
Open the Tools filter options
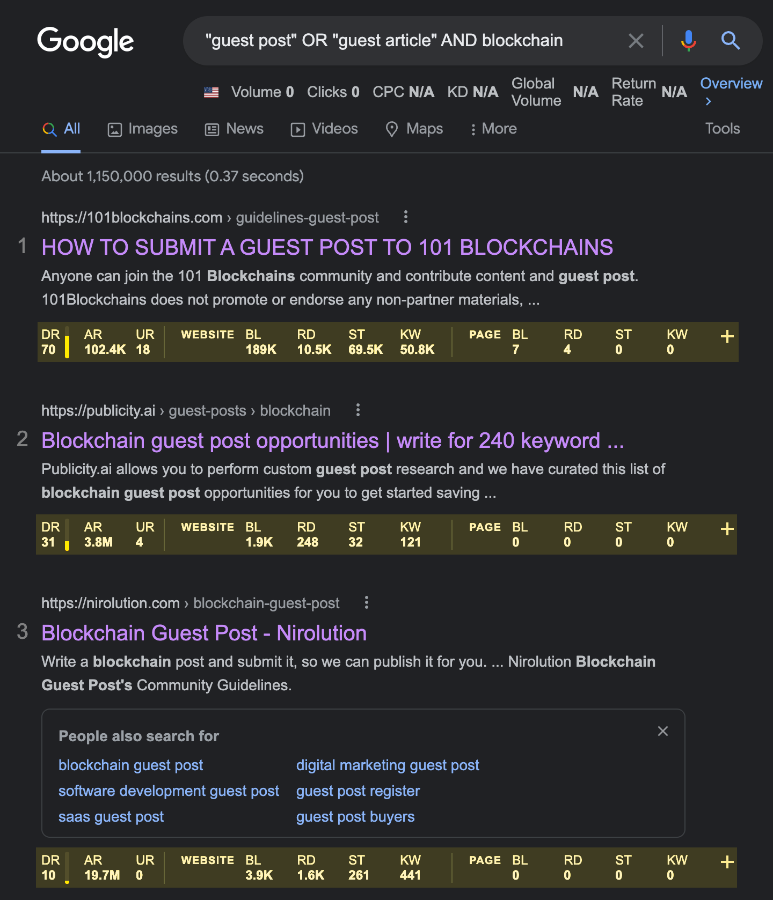pos(722,129)
